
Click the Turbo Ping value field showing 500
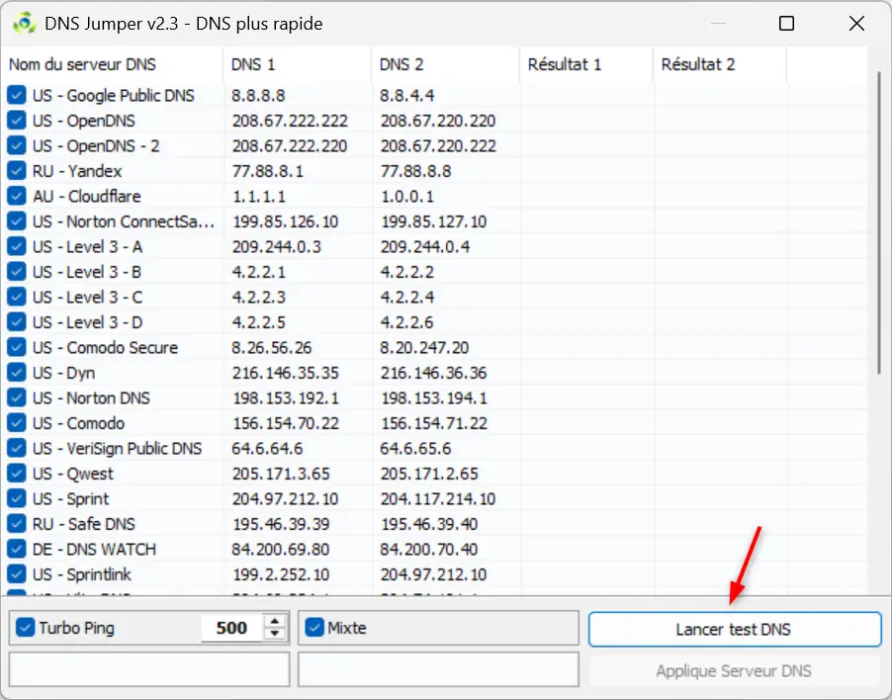231,627
